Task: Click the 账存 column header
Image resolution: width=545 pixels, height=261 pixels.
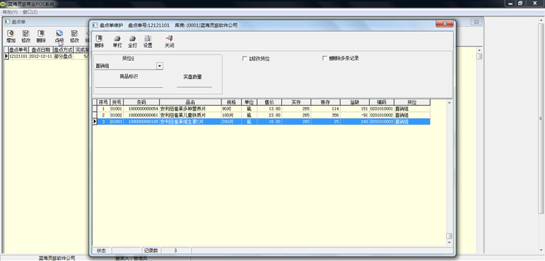Action: [x=326, y=102]
